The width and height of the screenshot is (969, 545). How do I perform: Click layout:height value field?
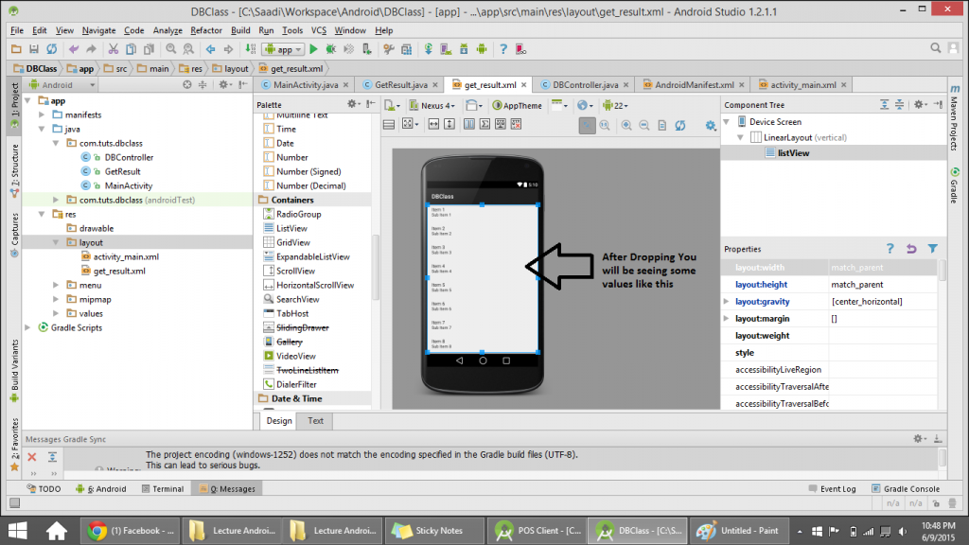(x=883, y=285)
